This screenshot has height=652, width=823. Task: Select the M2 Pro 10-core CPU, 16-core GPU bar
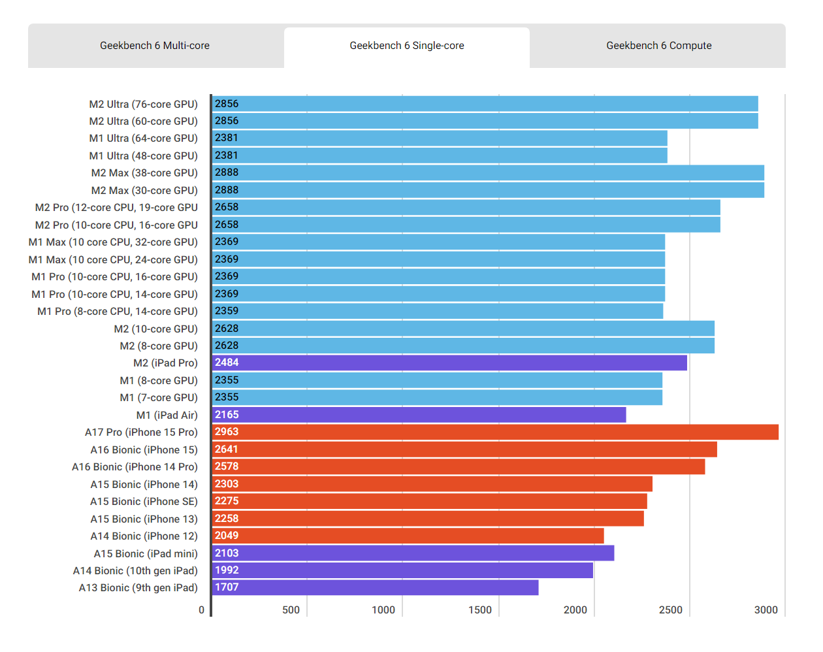tap(466, 225)
